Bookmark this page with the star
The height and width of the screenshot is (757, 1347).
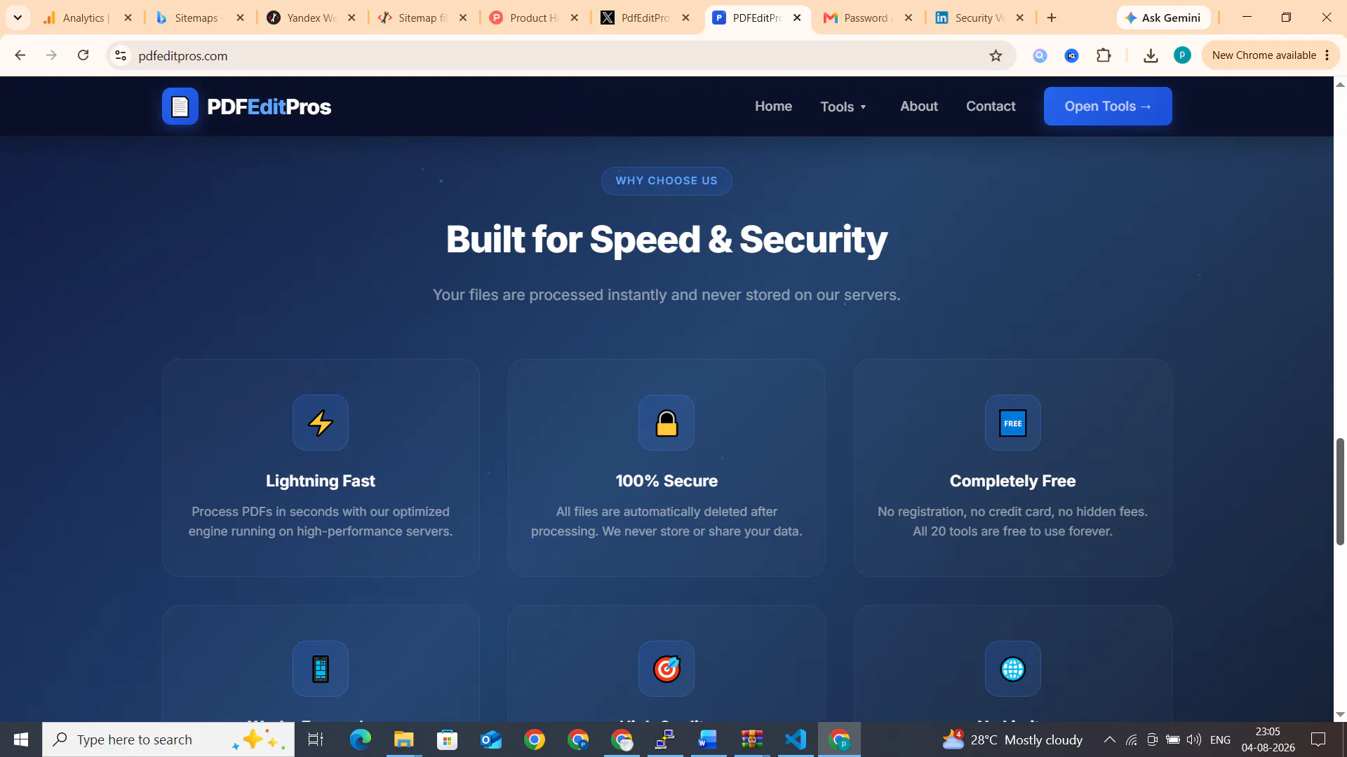pos(996,55)
